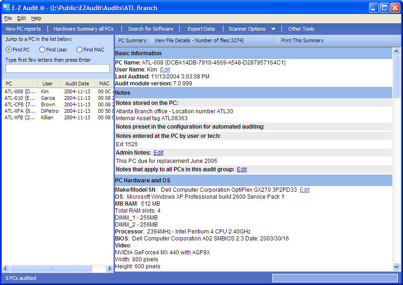The width and height of the screenshot is (403, 285).
Task: Click View PC reports on the toolbar
Action: tap(23, 28)
